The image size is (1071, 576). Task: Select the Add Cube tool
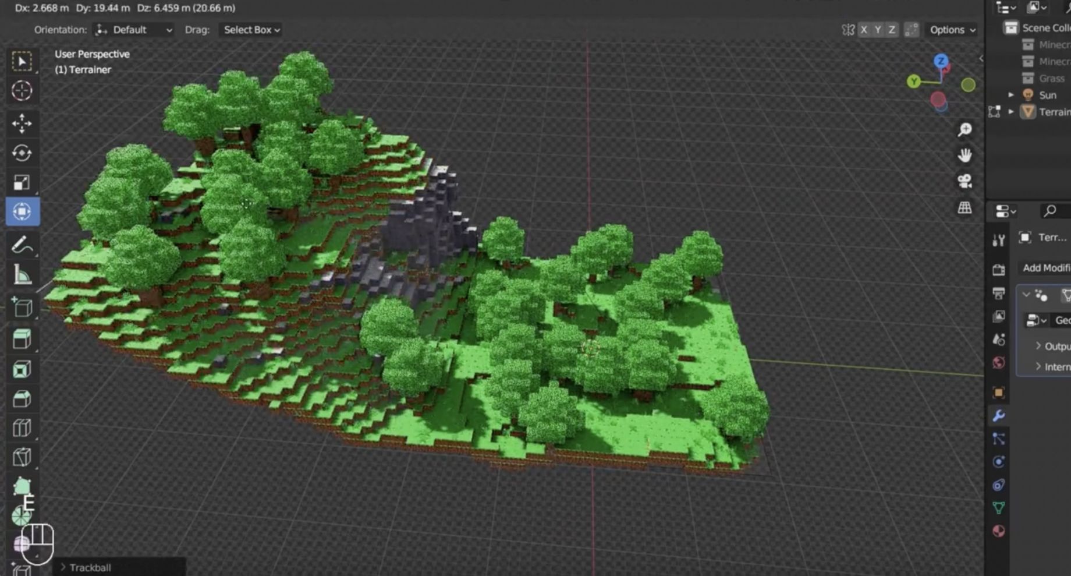[22, 307]
